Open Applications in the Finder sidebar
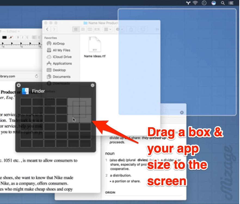 click(59, 63)
